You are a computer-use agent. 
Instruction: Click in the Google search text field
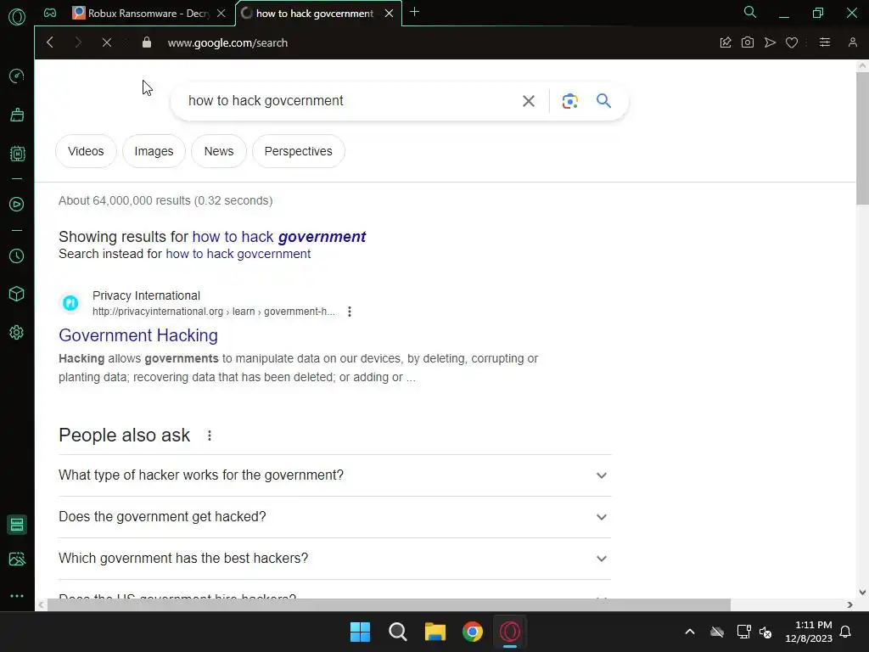pos(349,101)
